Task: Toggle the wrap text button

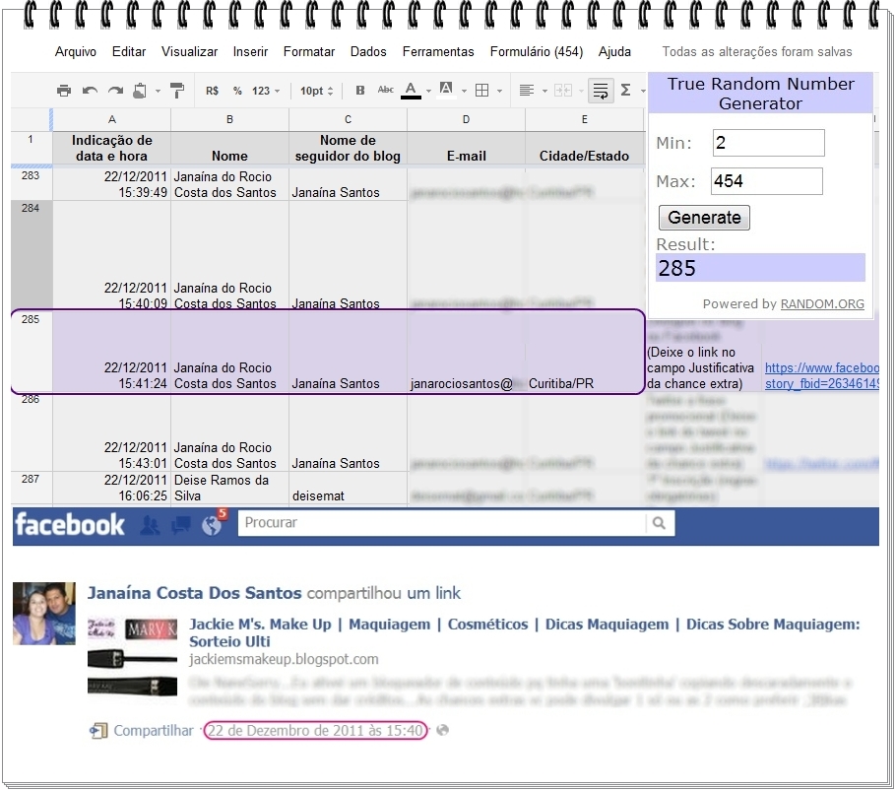Action: coord(601,91)
